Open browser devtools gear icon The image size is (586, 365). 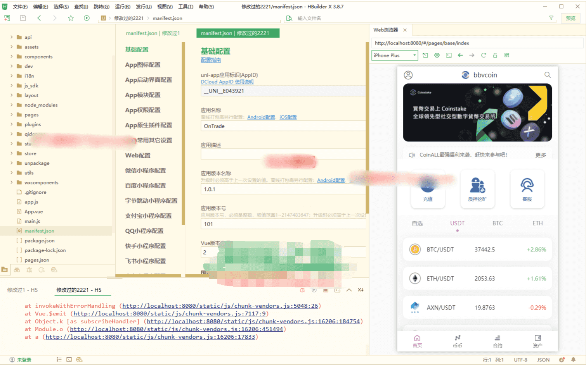(437, 55)
